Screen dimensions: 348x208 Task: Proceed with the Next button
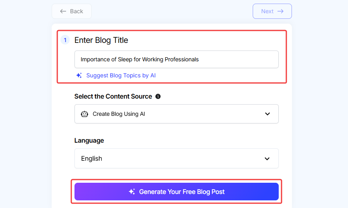pos(272,11)
